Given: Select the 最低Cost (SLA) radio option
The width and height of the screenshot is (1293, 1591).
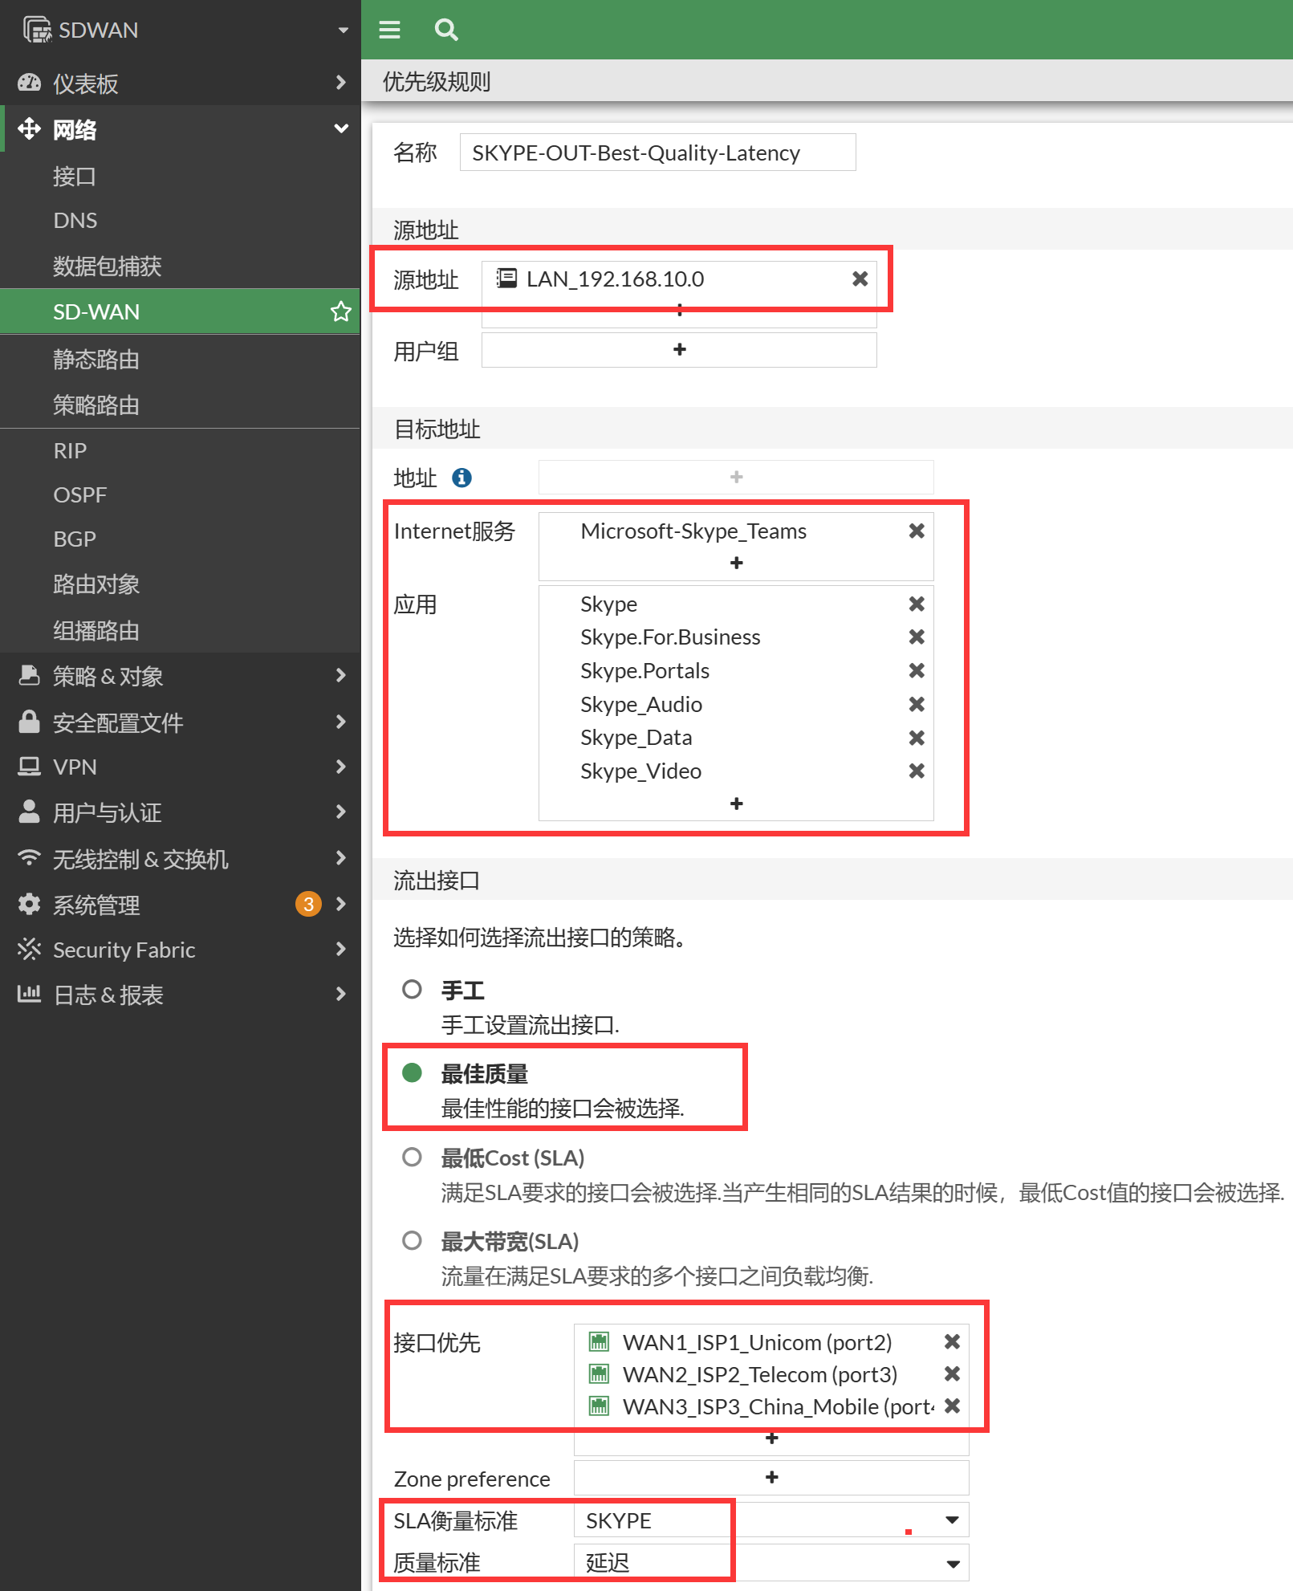Looking at the screenshot, I should click(412, 1157).
